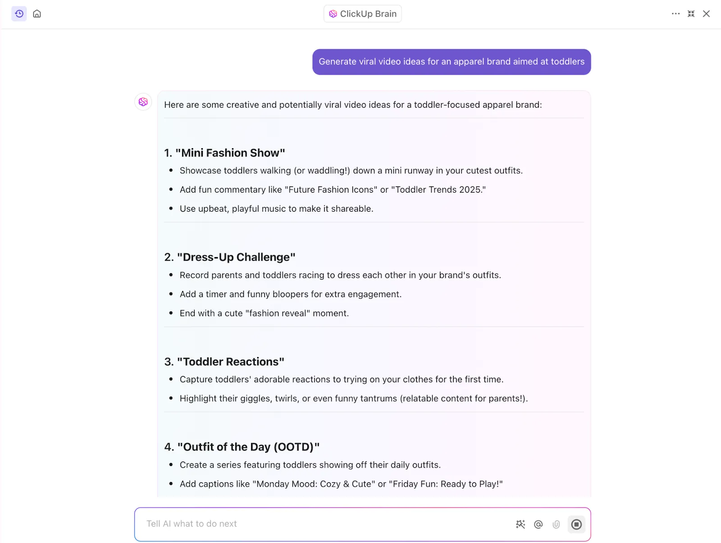Stop the AI response generation
Image resolution: width=721 pixels, height=543 pixels.
(x=576, y=524)
